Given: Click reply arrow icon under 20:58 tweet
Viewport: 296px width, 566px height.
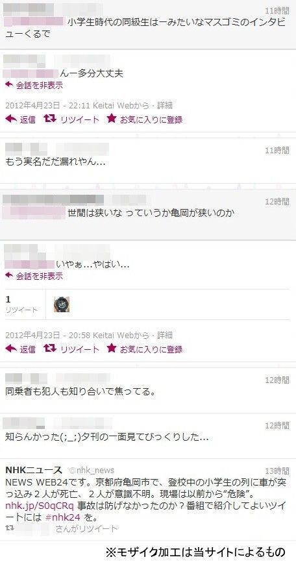Looking at the screenshot, I should coord(11,349).
